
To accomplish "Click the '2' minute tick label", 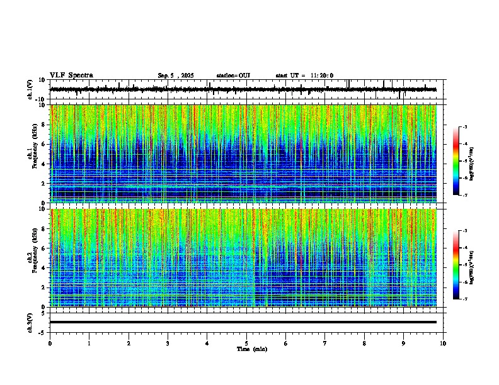I will click(x=129, y=343).
